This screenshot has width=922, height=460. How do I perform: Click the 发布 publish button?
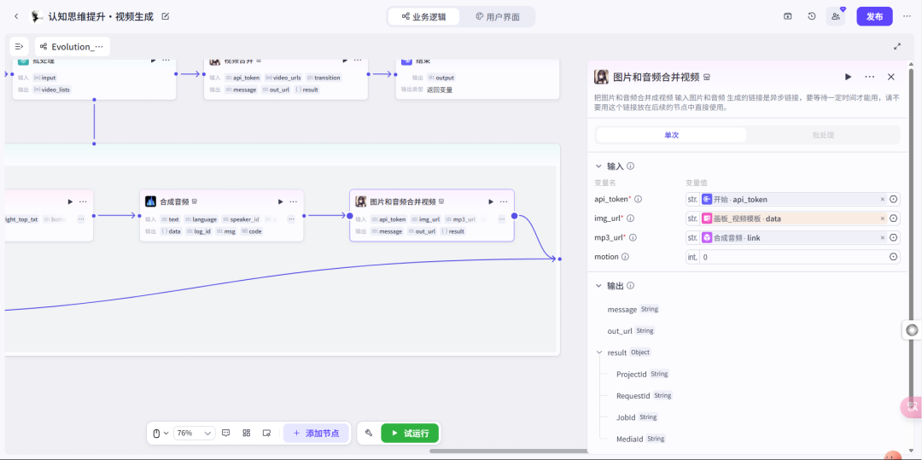coord(874,16)
